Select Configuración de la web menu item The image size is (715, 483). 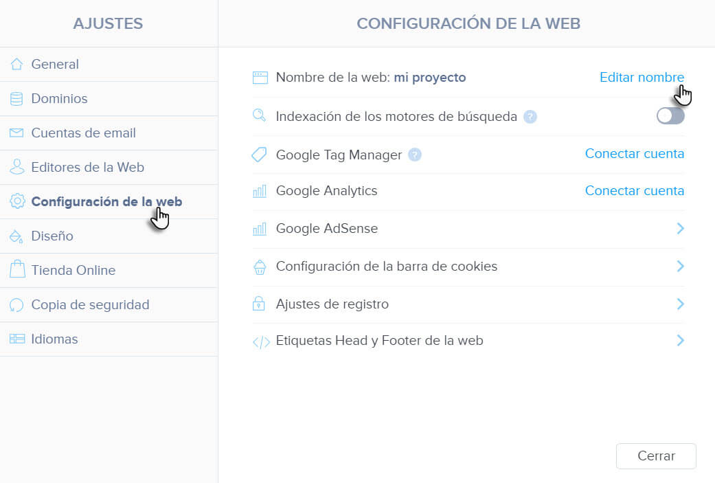pos(109,201)
